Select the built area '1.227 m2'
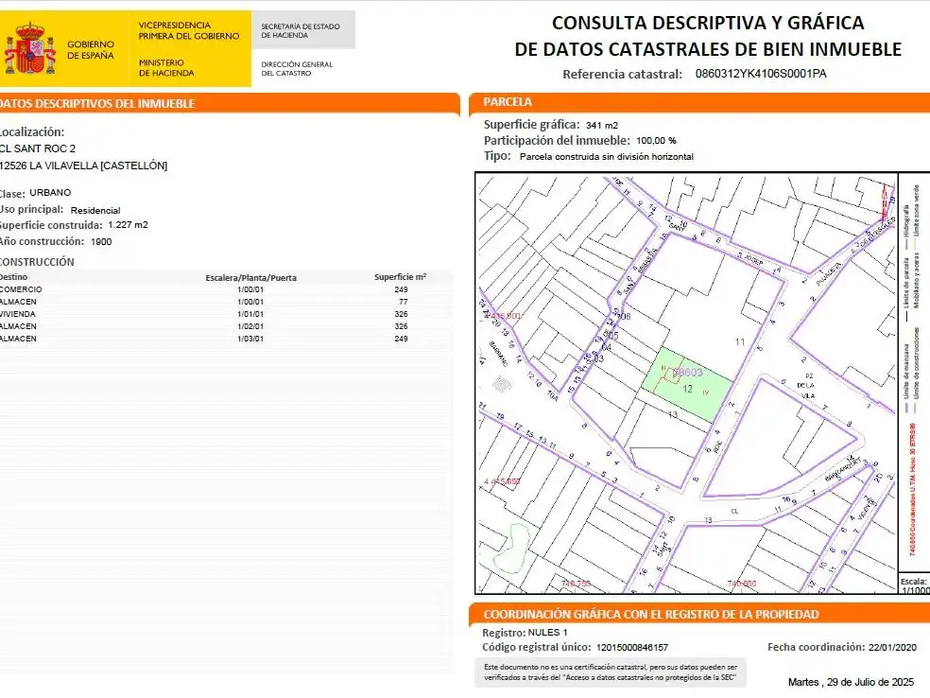This screenshot has height=698, width=930. pyautogui.click(x=129, y=225)
